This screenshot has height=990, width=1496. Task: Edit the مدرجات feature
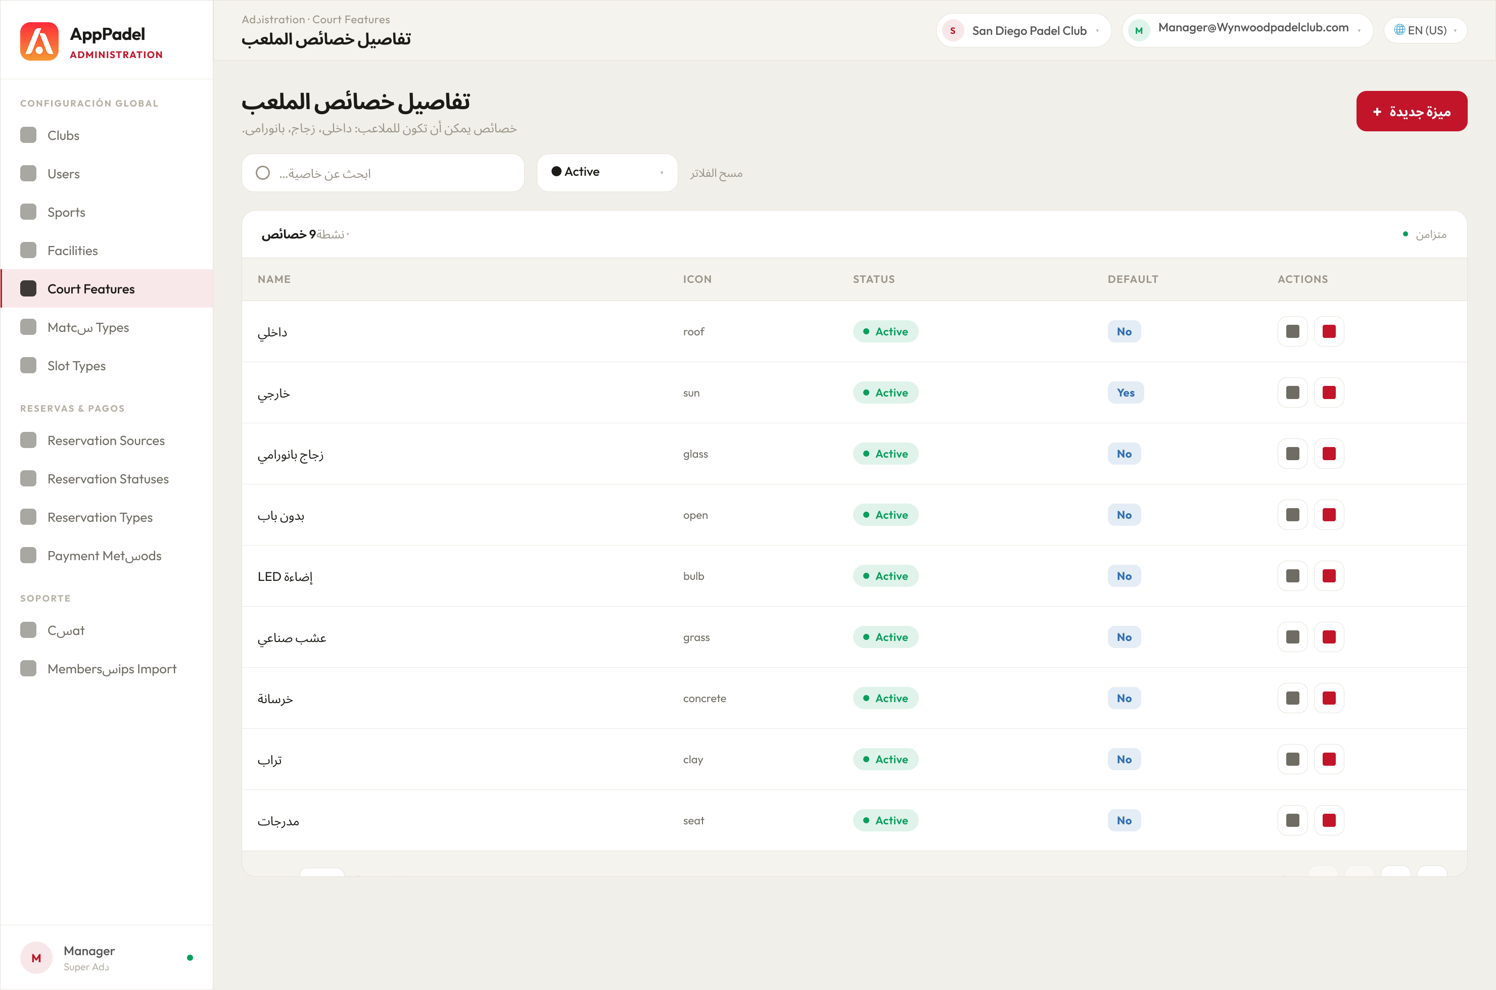pyautogui.click(x=1293, y=821)
